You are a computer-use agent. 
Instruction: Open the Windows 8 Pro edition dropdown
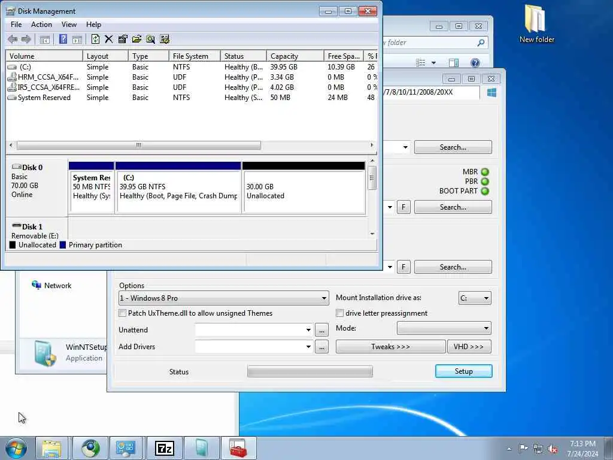coord(224,298)
